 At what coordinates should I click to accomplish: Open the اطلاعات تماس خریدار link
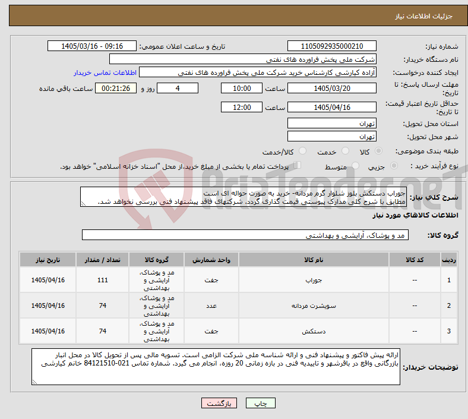coord(105,73)
